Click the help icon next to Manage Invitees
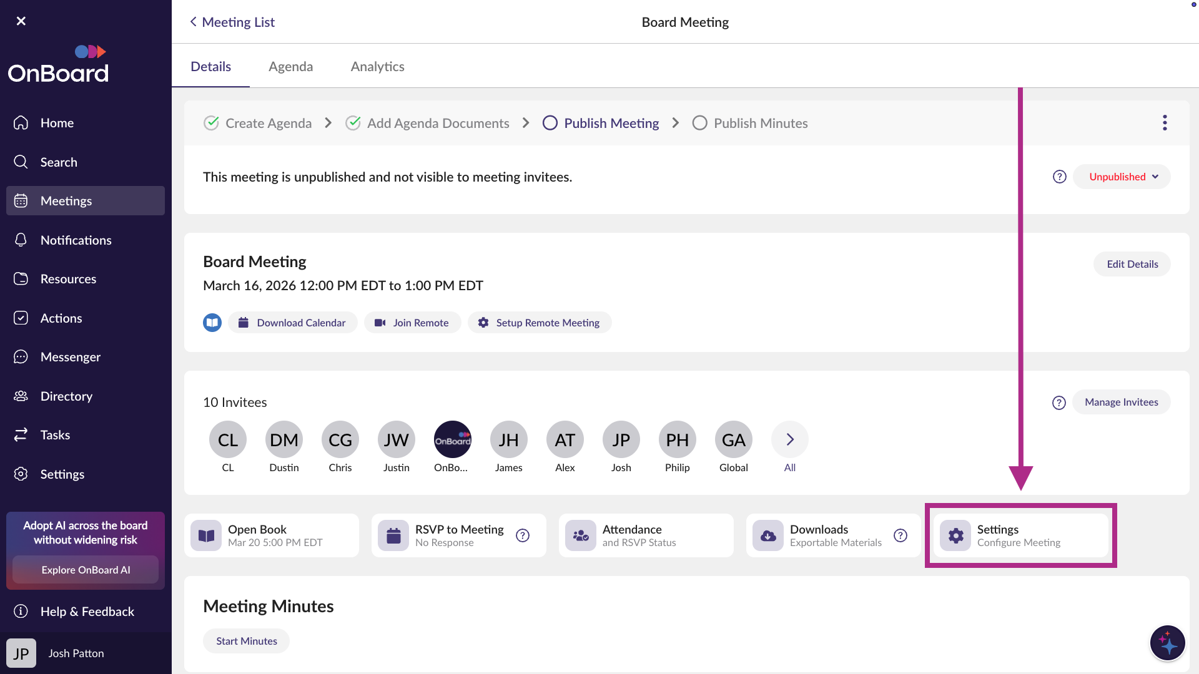 coord(1059,403)
